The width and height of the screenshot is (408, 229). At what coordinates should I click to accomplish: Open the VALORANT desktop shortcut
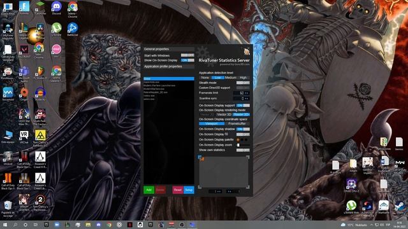click(24, 51)
